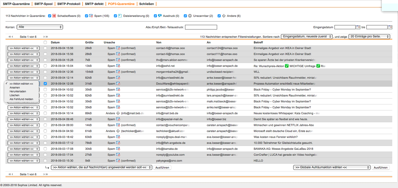
Task: Click the 'bis' end date field
Action: pos(377,27)
